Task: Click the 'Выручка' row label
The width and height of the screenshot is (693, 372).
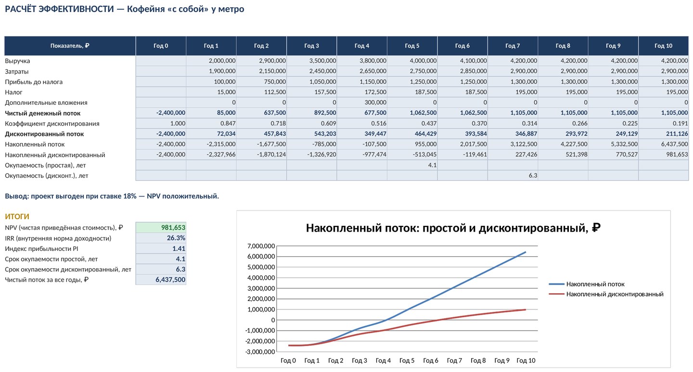Action: coord(17,61)
